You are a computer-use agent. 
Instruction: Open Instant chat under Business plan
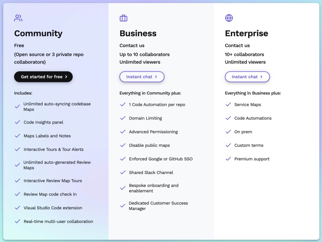pos(142,77)
